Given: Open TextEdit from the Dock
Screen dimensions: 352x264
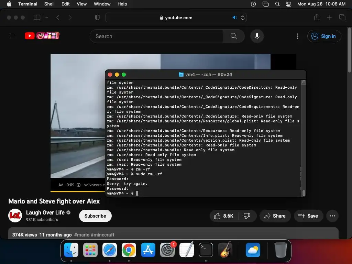Looking at the screenshot, I should tap(187, 250).
